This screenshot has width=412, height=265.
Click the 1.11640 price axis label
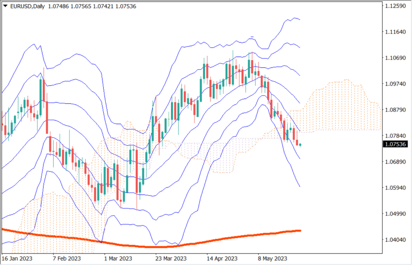396,31
